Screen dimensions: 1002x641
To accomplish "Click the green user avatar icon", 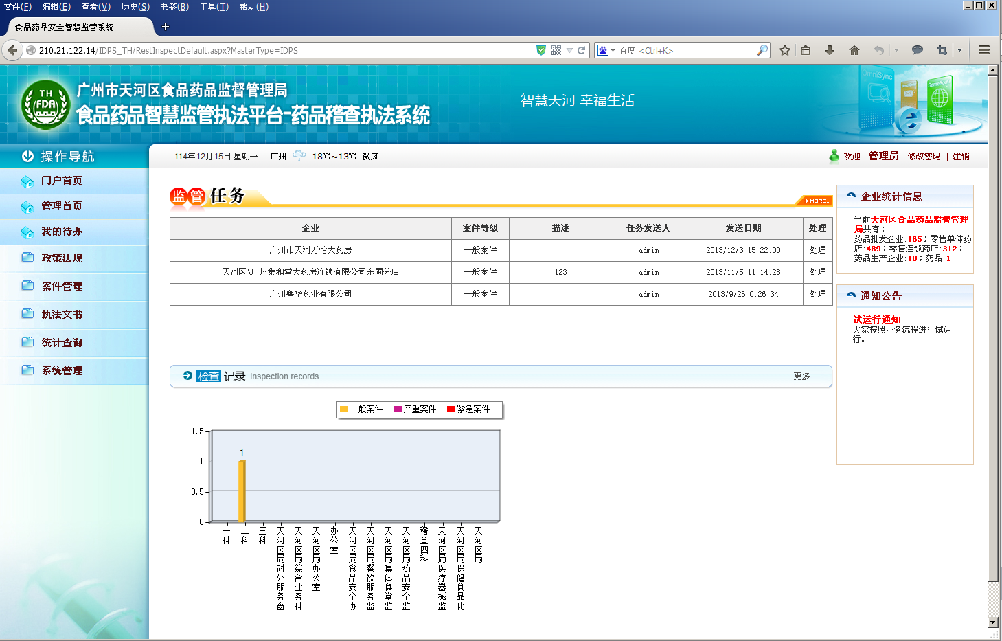I will 834,156.
